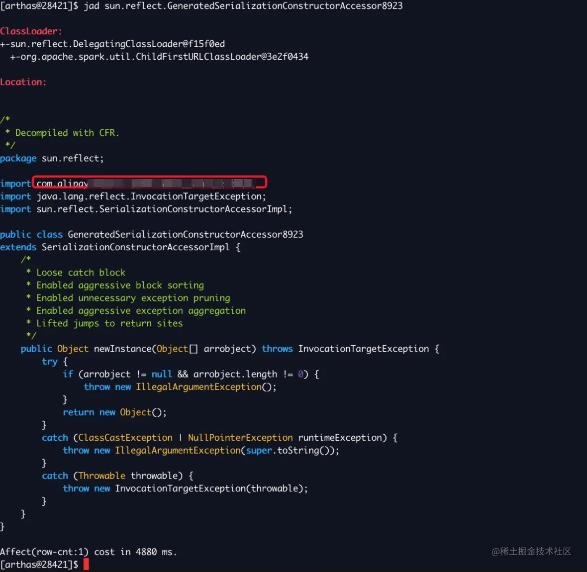Click the 'Decompiled with CFR.' comment
Screen dimensions: 587x572
click(63, 133)
